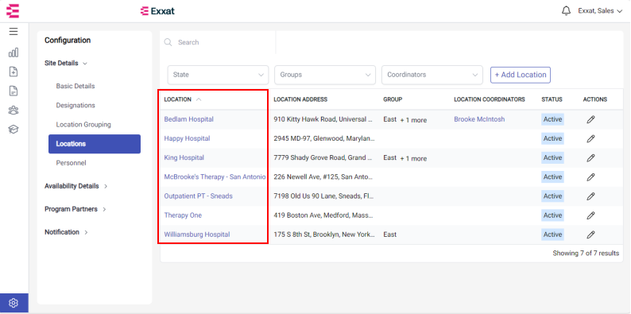Screen dimensions: 631x314
Task: Click address 7198 Old Us 90 Lane
Action: (324, 196)
